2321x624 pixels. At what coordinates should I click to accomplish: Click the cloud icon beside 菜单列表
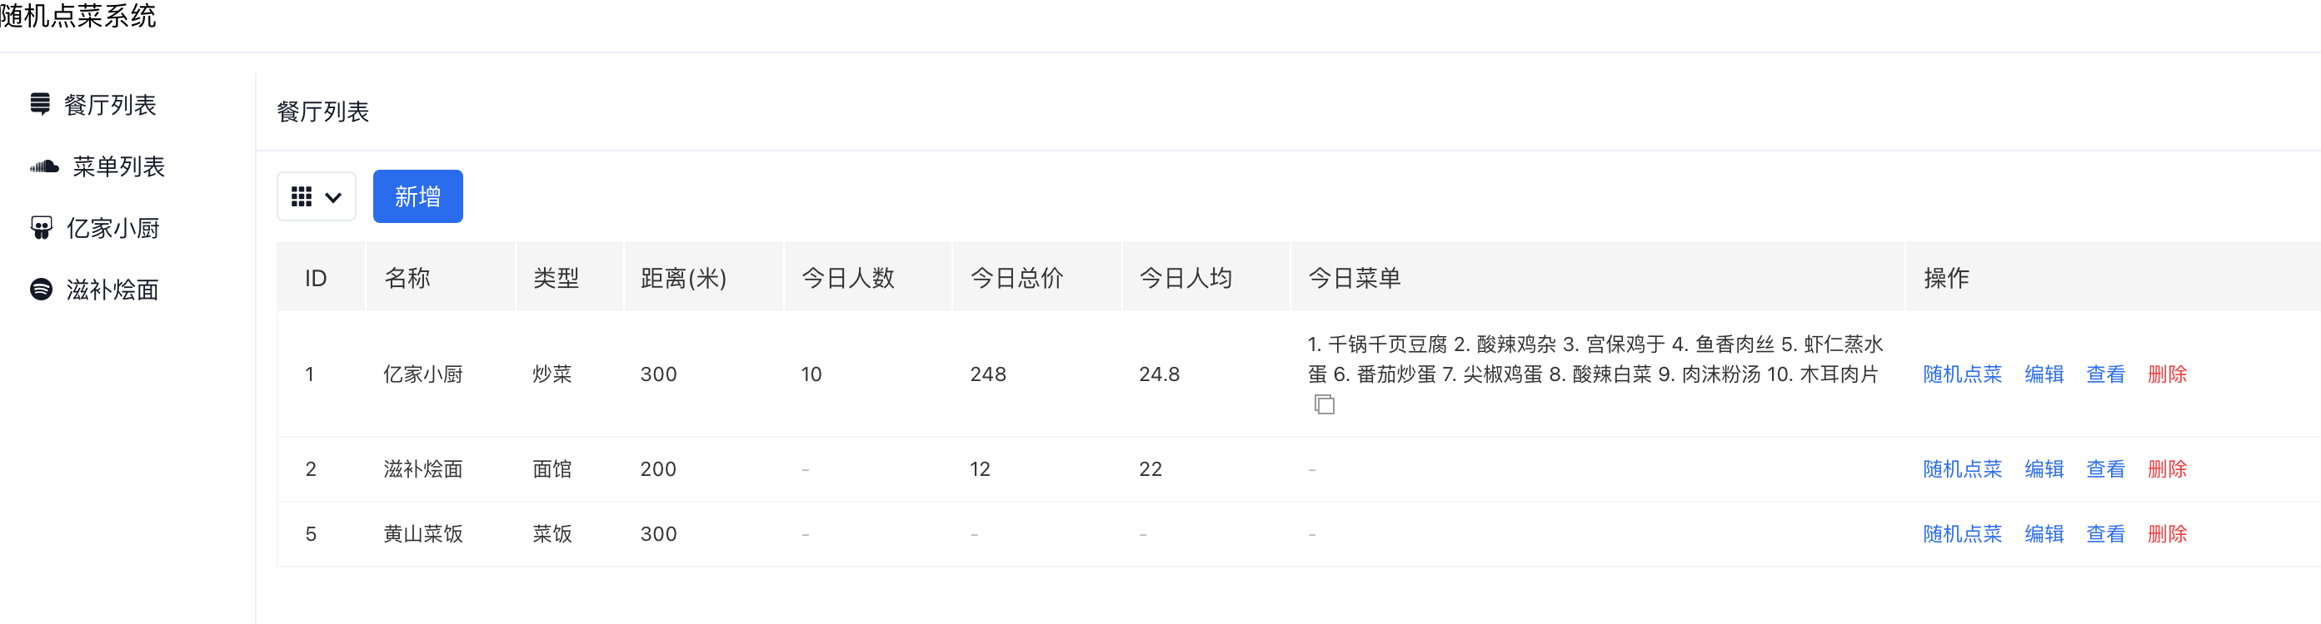44,166
